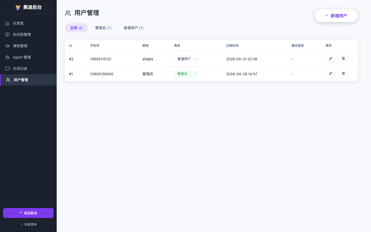Switch to the 普通用户 (1) tab
Screen dimensions: 371x232
pyautogui.click(x=133, y=28)
